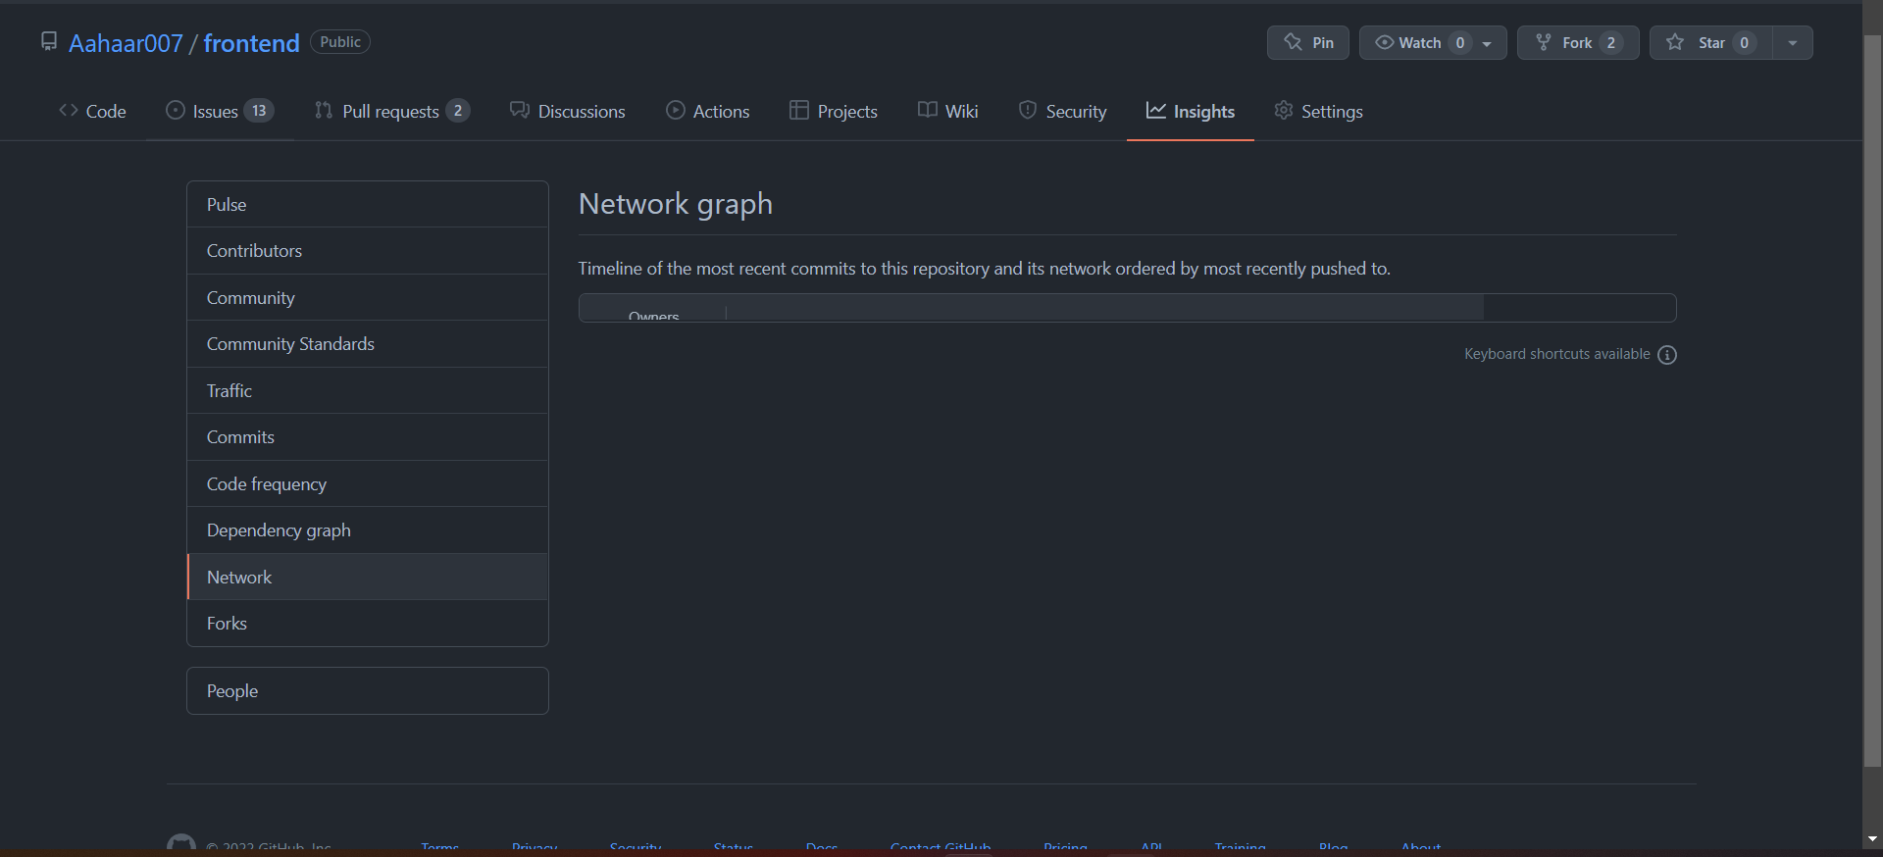This screenshot has width=1883, height=857.
Task: Click the Star outline icon
Action: [1675, 42]
